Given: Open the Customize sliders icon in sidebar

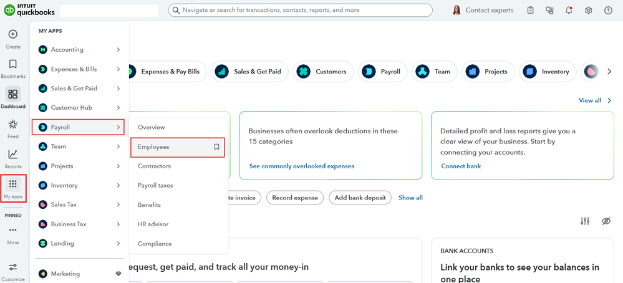Looking at the screenshot, I should (x=12, y=267).
